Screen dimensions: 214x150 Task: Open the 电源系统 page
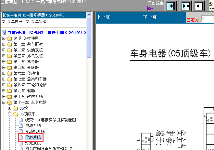(x=33, y=126)
